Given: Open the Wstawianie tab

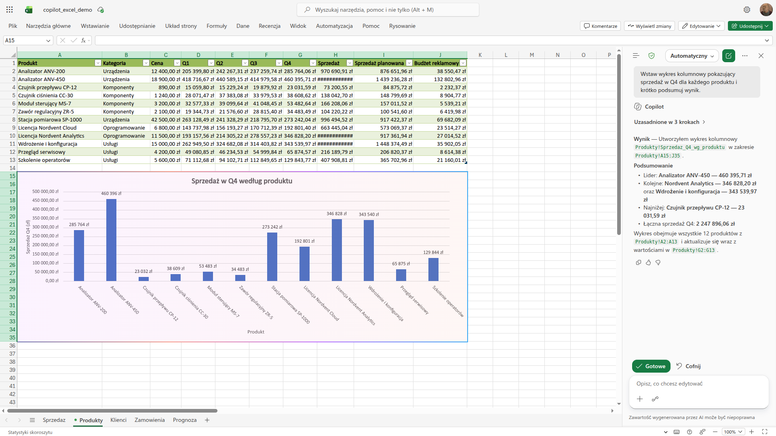Looking at the screenshot, I should pos(95,26).
